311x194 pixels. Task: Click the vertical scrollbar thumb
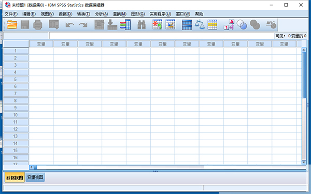[x=304, y=75]
